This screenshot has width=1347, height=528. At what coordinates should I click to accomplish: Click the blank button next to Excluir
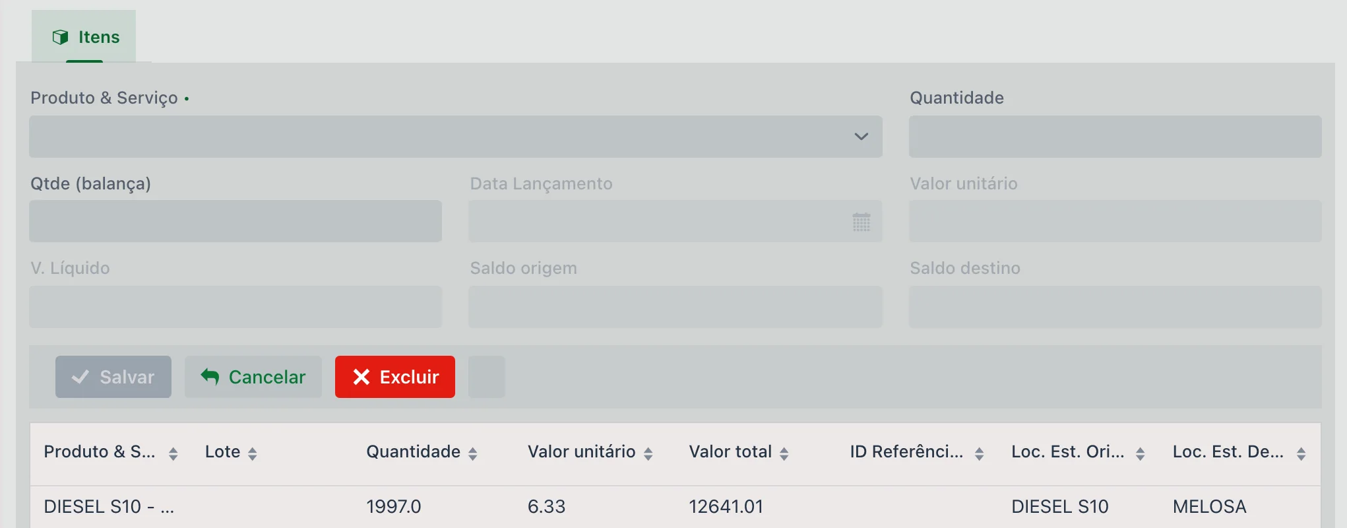(x=487, y=377)
